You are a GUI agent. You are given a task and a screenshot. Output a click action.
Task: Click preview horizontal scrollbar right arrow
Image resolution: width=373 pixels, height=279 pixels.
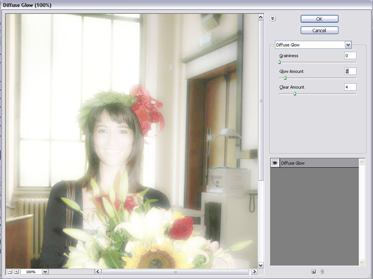pos(254,272)
